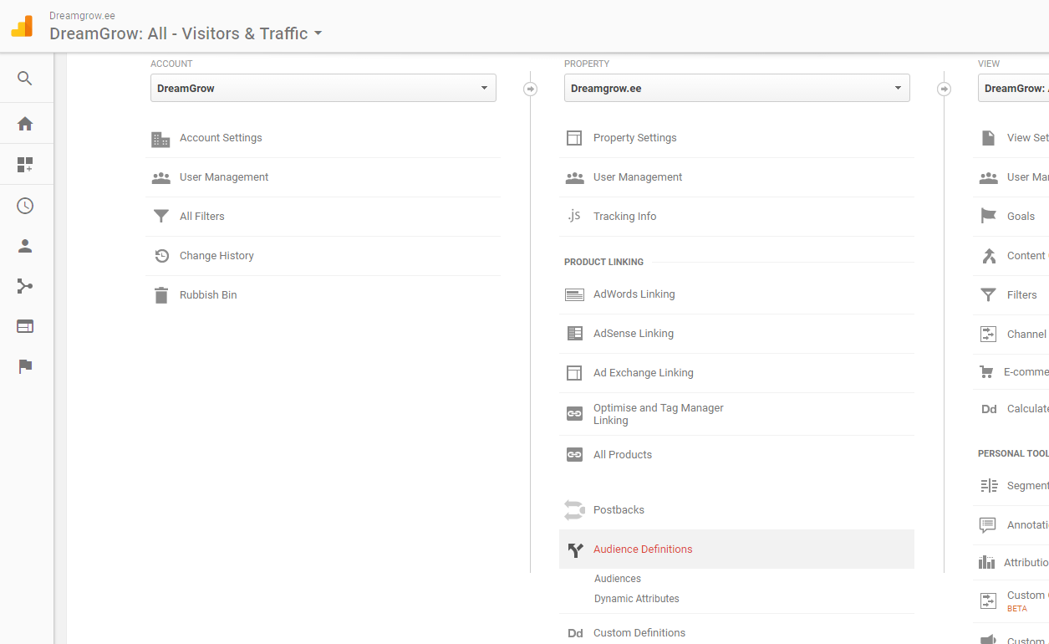Screen dimensions: 1049x644
Task: Open Audience person icon in sidebar
Action: point(25,246)
